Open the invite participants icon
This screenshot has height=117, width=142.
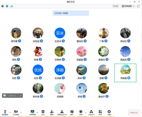click(52, 113)
